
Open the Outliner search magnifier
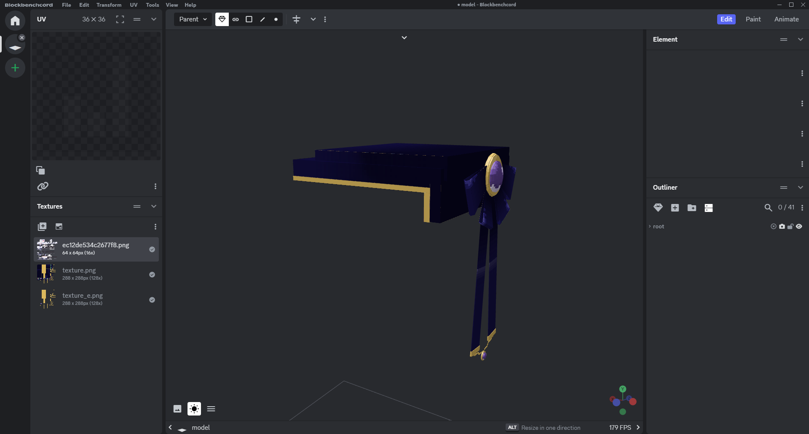point(768,208)
